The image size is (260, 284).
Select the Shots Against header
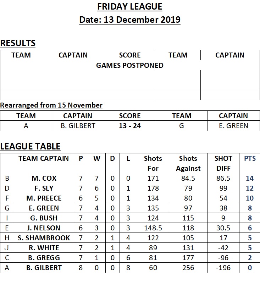pos(188,163)
